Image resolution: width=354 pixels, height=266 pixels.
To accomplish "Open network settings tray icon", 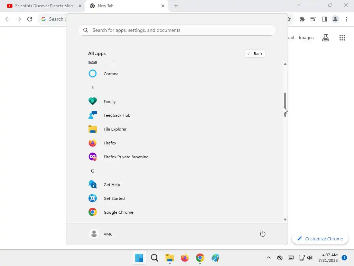I will pos(301,258).
